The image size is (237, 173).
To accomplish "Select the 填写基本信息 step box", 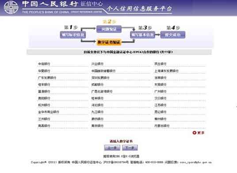I will pos(142,35).
